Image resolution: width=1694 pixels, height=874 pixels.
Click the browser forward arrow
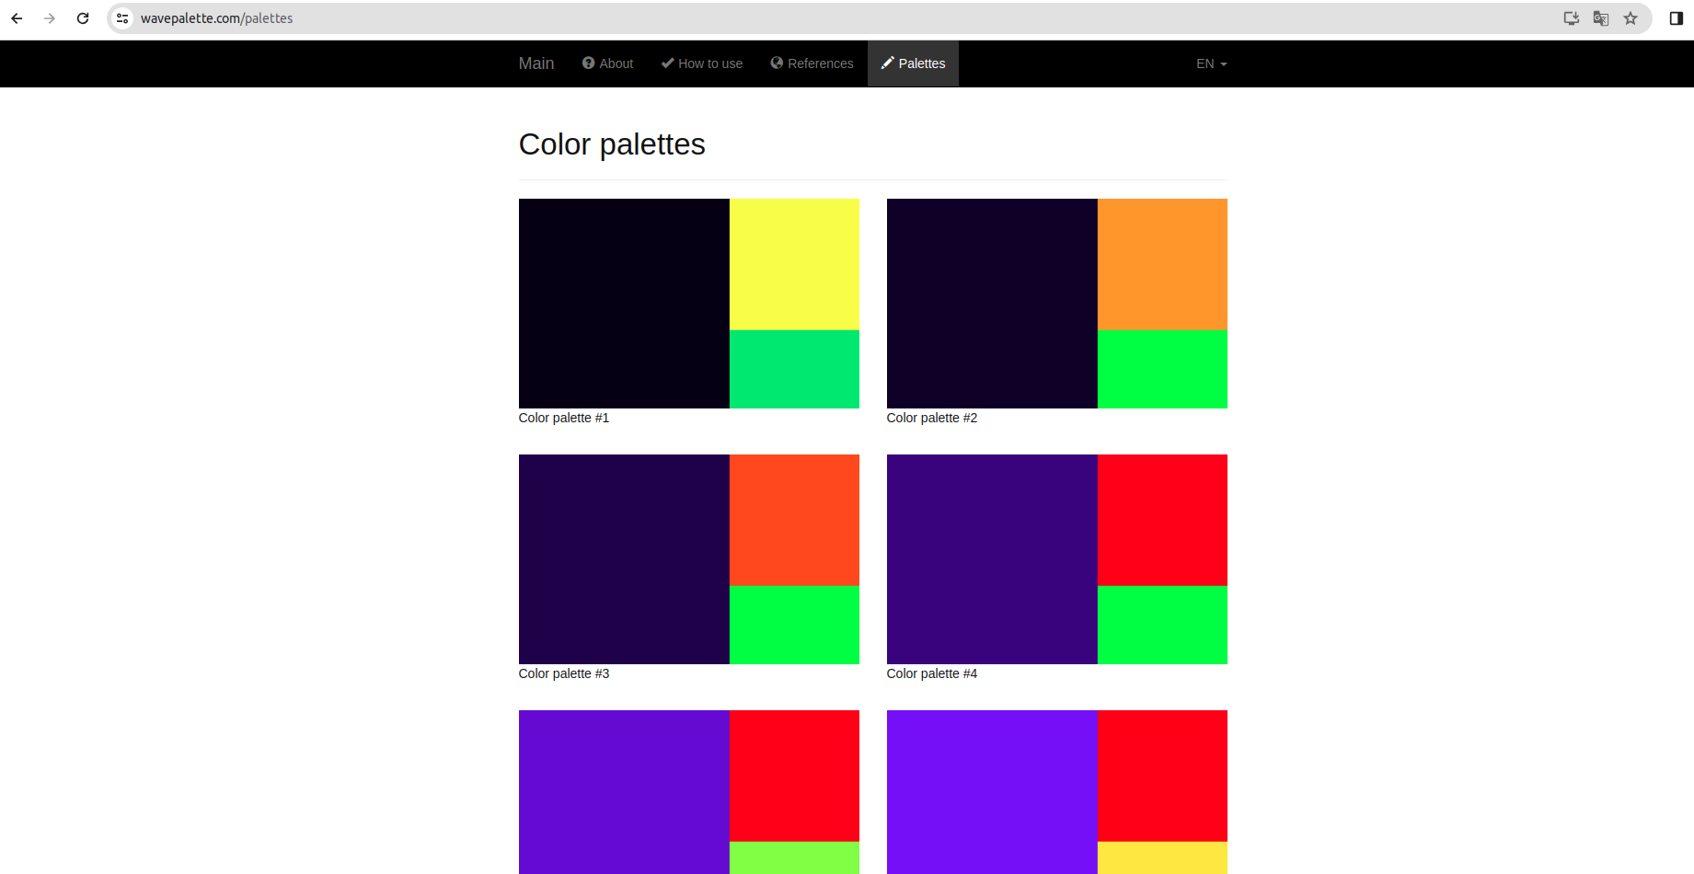pos(50,18)
